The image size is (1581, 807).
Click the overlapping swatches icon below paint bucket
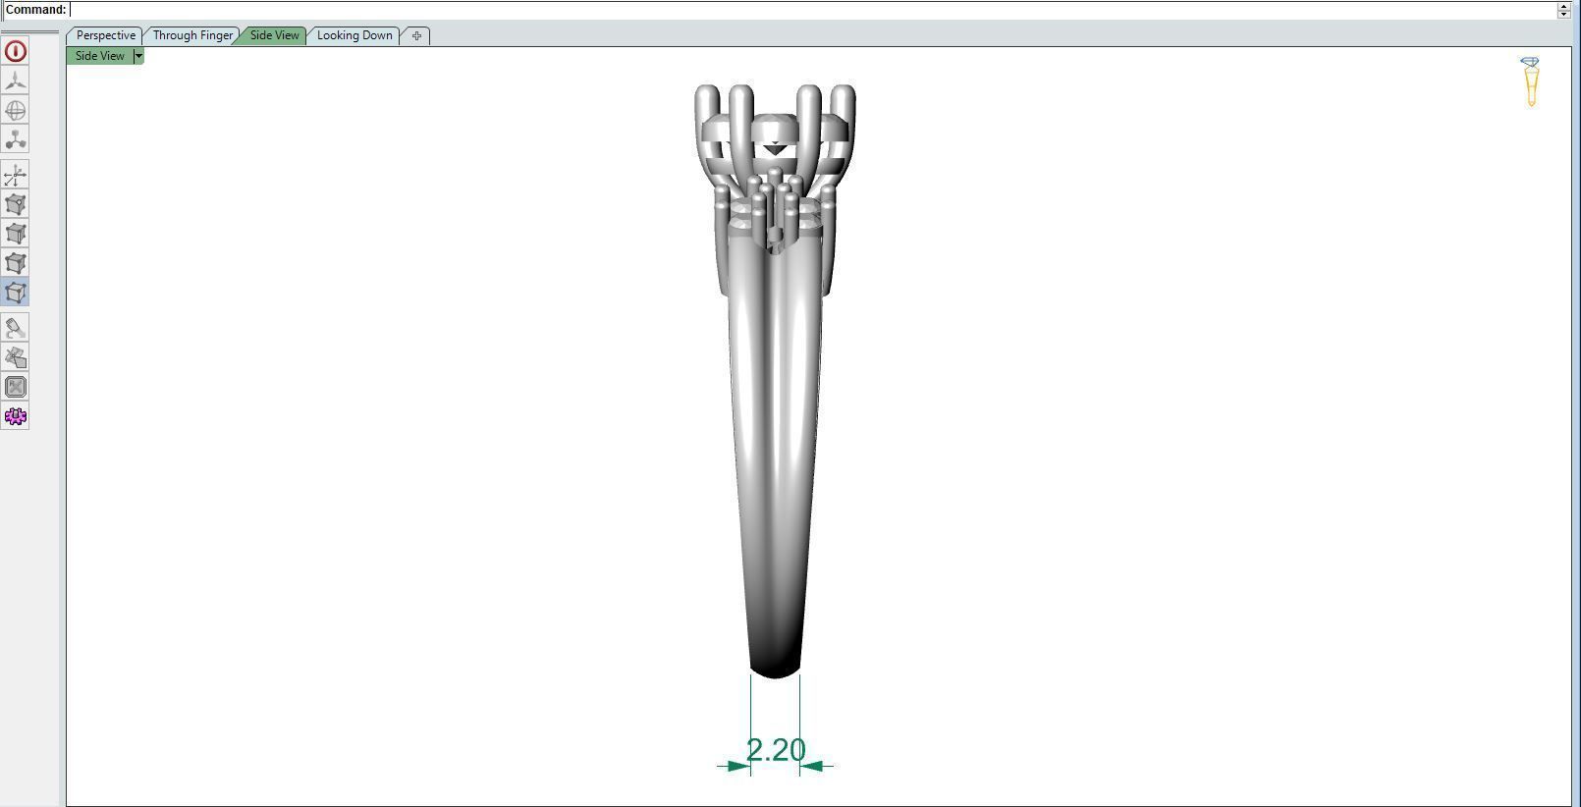[x=16, y=357]
